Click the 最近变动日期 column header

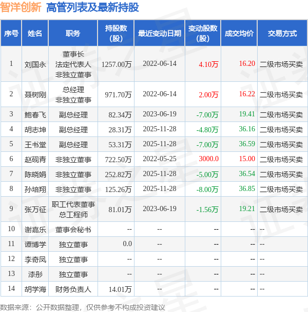(x=160, y=33)
